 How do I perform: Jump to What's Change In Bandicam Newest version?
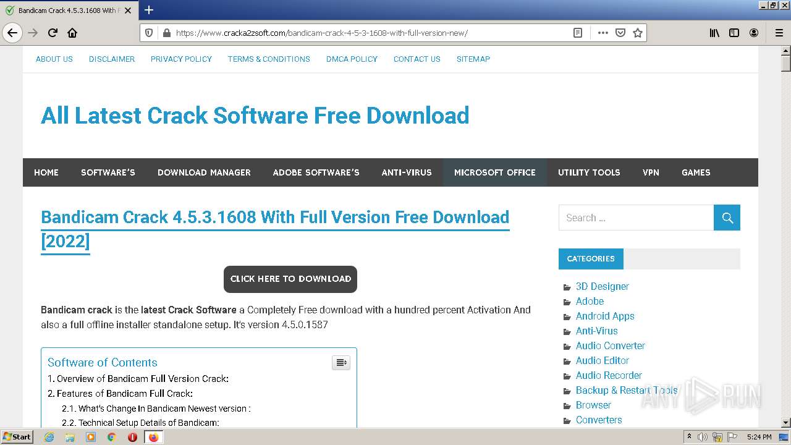click(x=156, y=409)
